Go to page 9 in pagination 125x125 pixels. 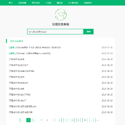(78, 120)
